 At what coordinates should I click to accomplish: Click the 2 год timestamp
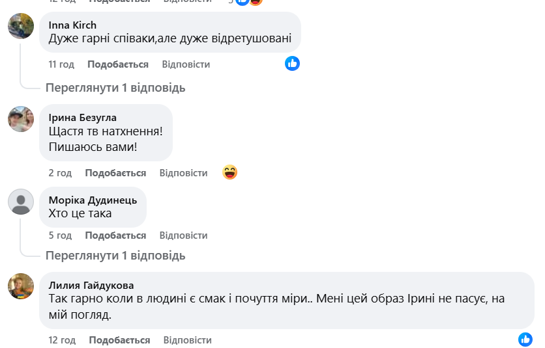60,173
